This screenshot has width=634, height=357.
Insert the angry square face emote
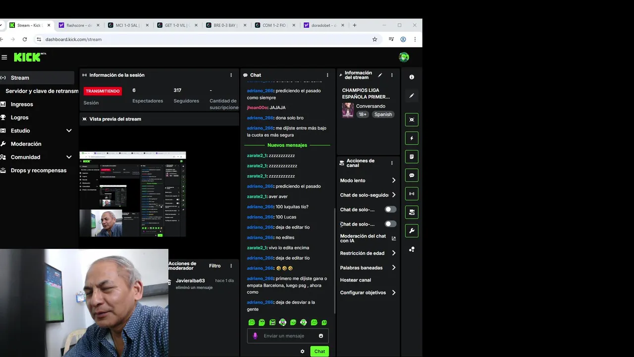point(272,322)
